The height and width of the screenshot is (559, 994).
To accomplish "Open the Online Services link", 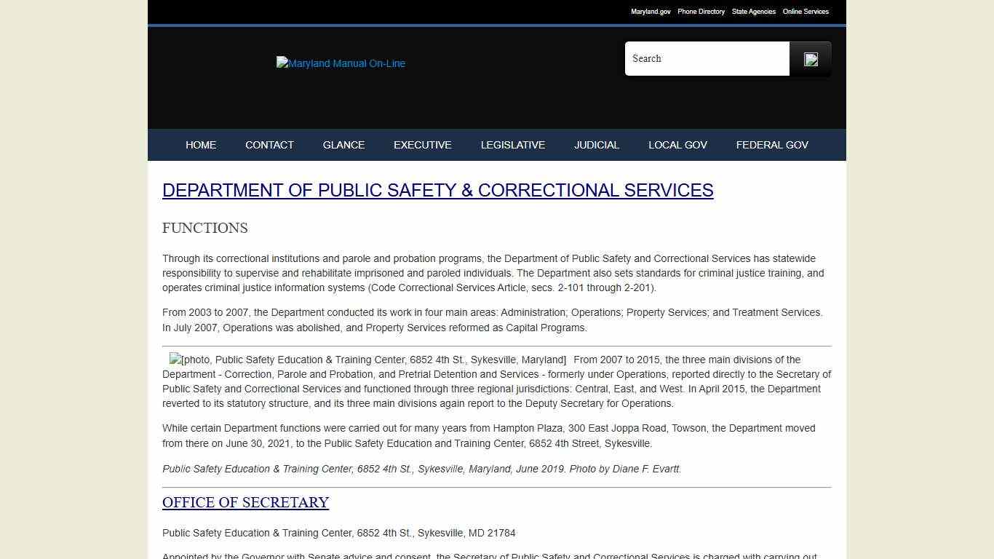I will [806, 12].
